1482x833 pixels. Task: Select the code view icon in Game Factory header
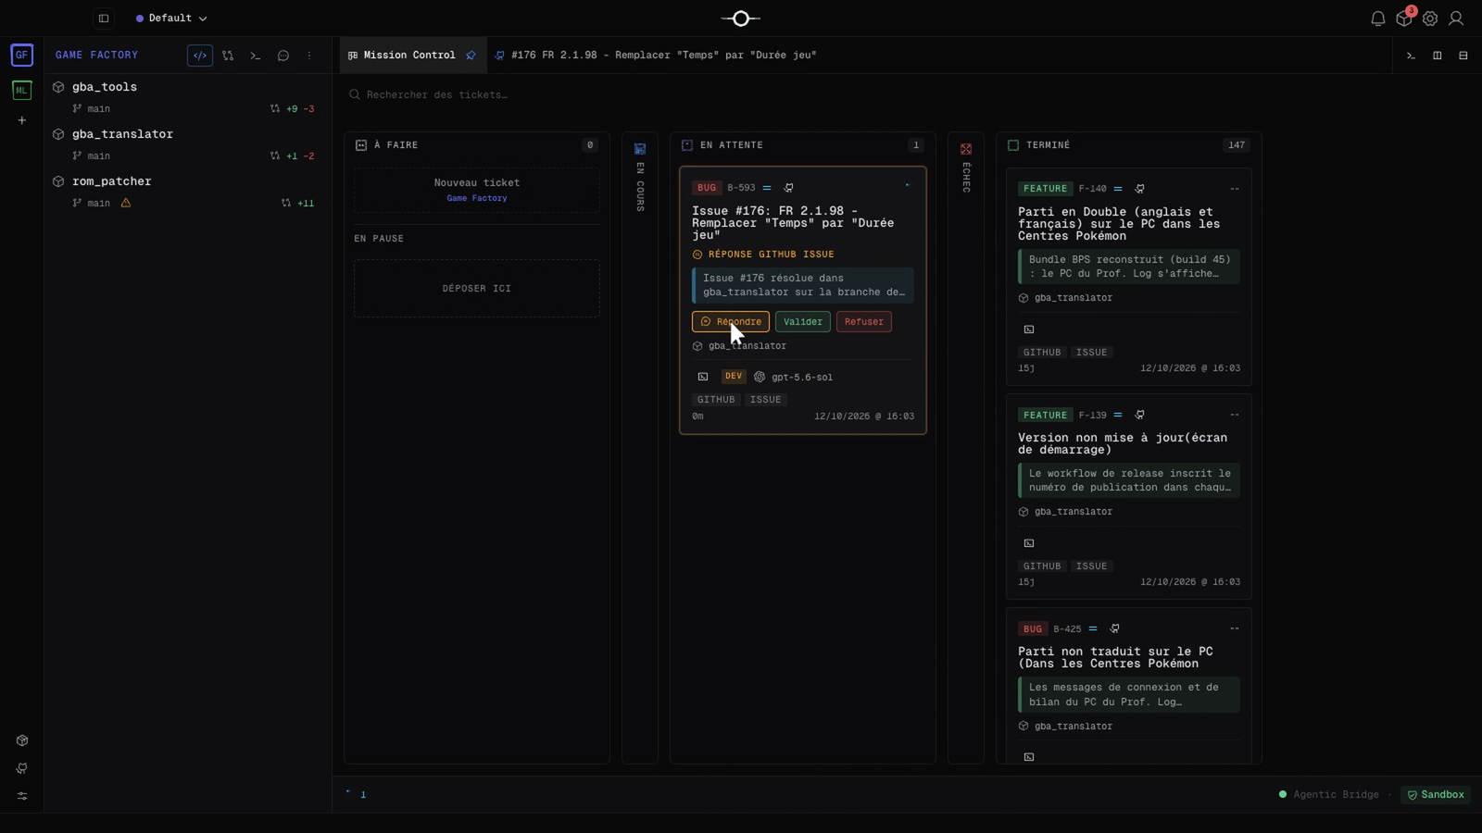pos(200,56)
